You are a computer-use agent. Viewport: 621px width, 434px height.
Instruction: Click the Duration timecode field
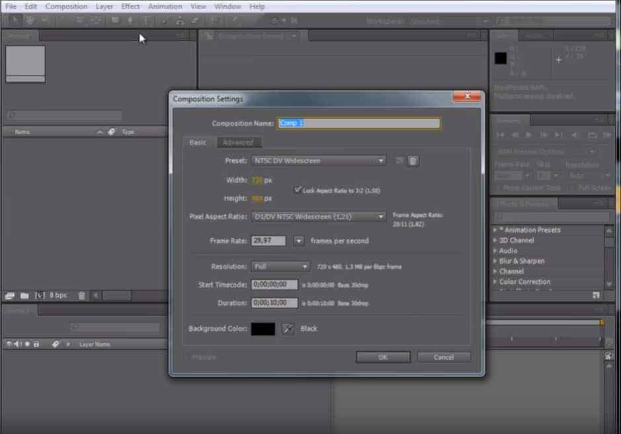pyautogui.click(x=274, y=303)
